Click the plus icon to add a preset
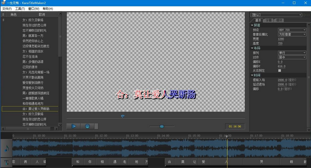311x168 pixels. pos(304,15)
